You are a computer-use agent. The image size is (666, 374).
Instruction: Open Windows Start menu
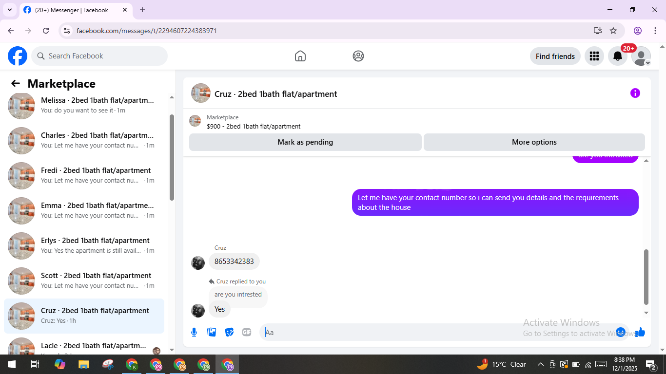click(x=11, y=364)
